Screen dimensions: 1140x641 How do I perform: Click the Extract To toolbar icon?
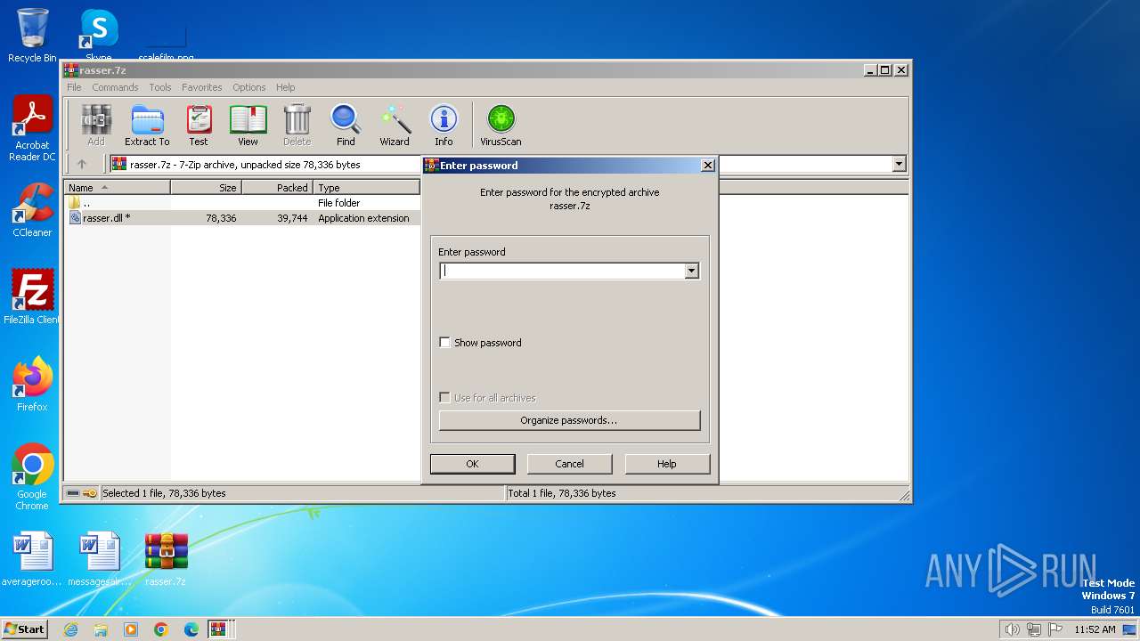pos(147,125)
